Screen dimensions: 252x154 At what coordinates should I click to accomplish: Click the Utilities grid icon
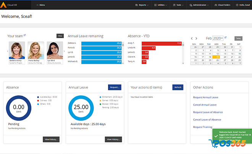click(155, 5)
